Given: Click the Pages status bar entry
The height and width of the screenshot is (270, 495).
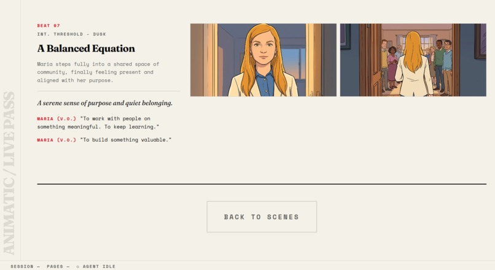Looking at the screenshot, I should tap(58, 266).
